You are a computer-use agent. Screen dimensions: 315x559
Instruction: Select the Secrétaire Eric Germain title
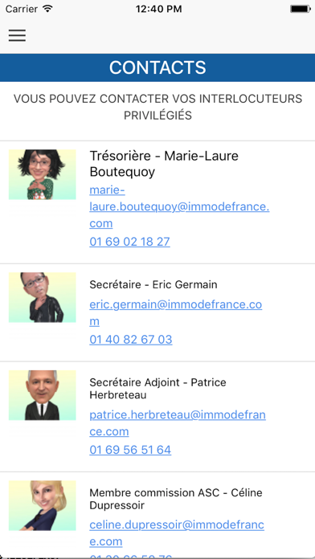click(153, 284)
